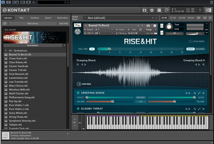Toggle Whoosh button in Creeping Shock layer
214x144 pixels.
coord(141,98)
